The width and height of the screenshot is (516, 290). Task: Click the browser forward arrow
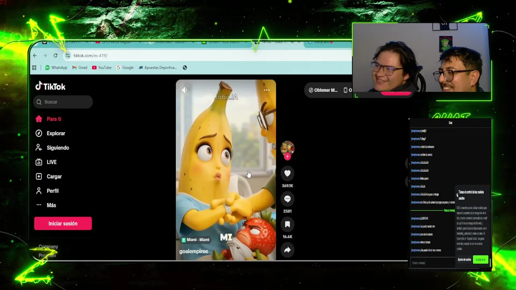(45, 56)
